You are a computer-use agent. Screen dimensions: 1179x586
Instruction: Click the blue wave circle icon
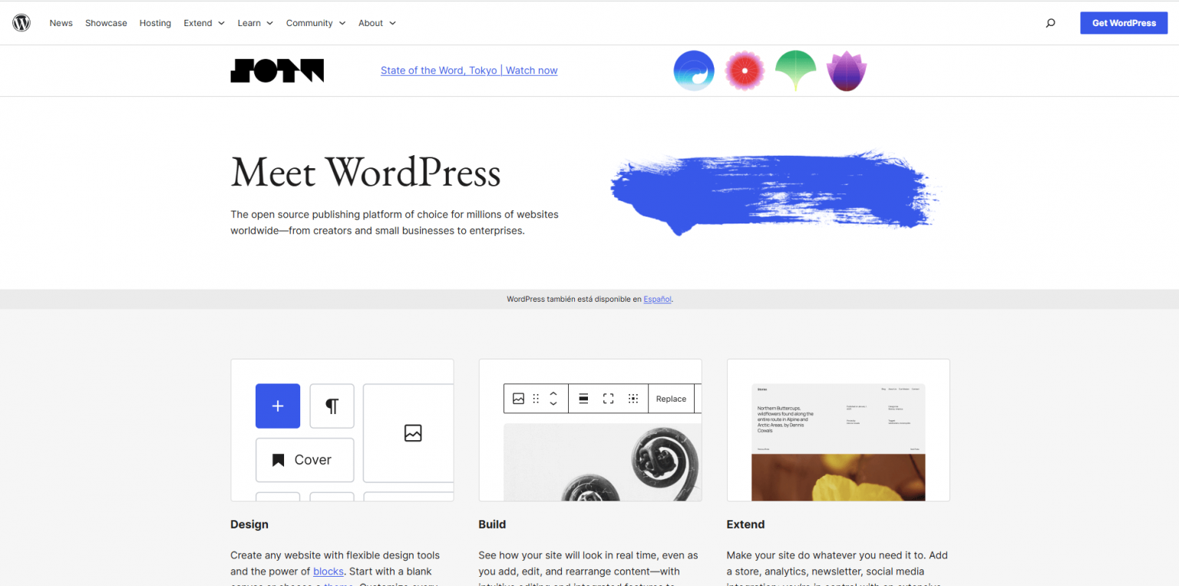(x=694, y=71)
